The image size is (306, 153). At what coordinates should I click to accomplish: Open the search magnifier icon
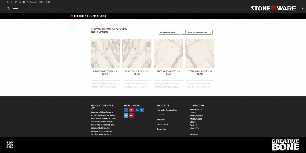8,8
